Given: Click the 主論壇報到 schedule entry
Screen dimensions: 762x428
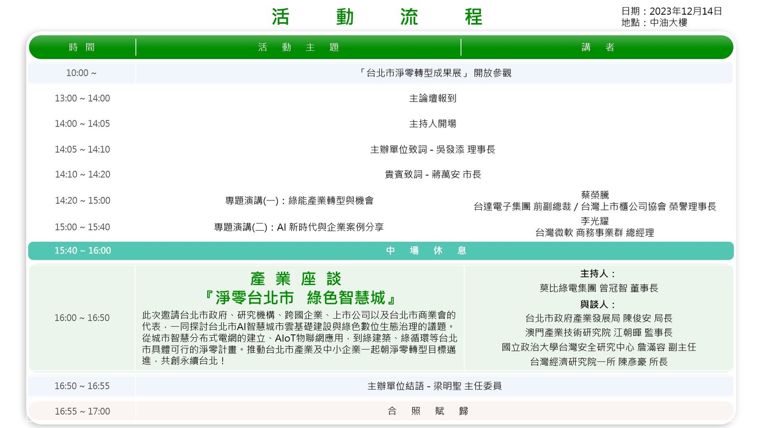Looking at the screenshot, I should (432, 98).
